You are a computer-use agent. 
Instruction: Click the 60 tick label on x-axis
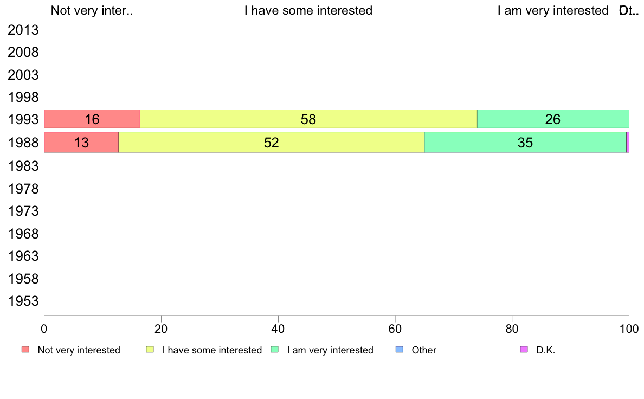[x=395, y=329]
